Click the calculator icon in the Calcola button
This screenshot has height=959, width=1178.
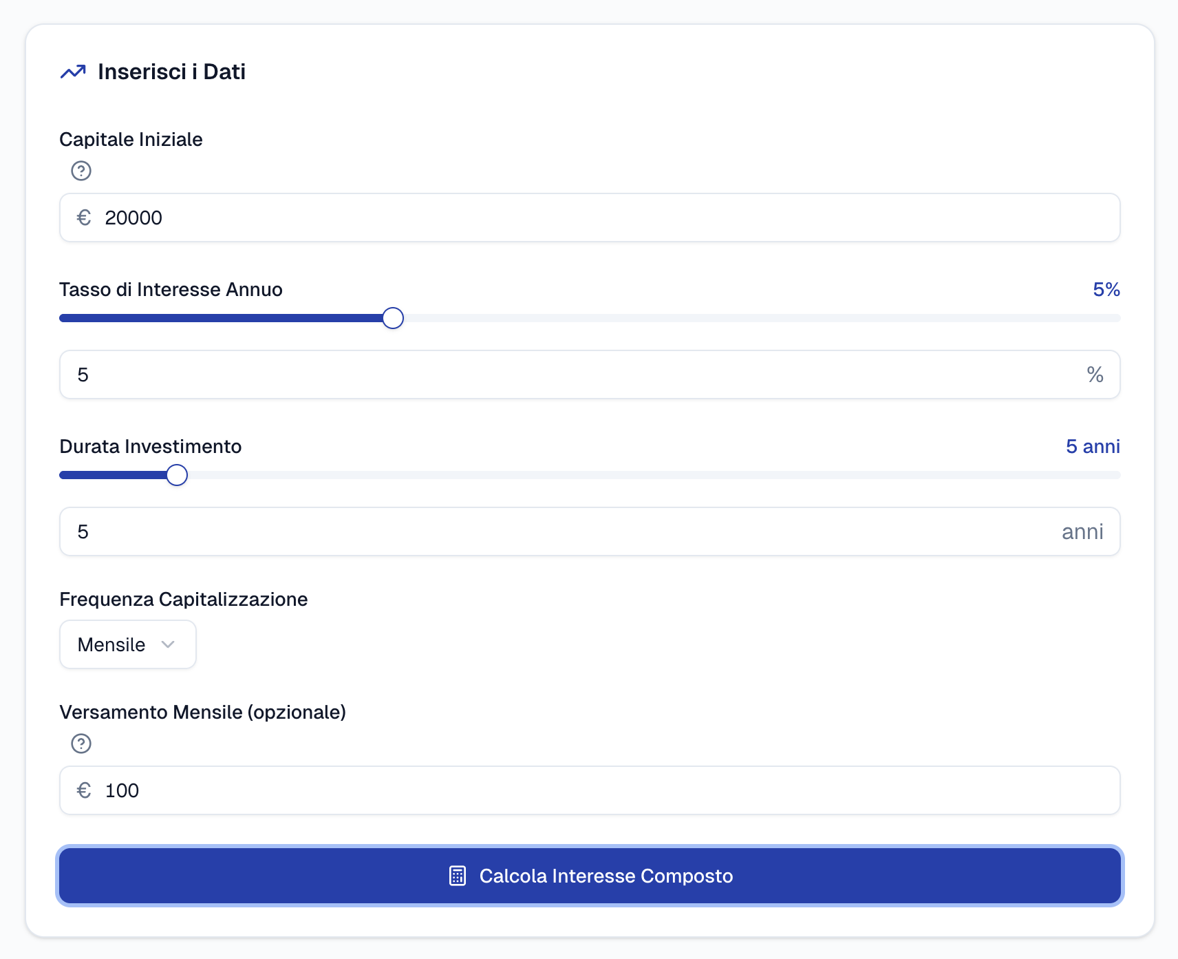(x=458, y=876)
